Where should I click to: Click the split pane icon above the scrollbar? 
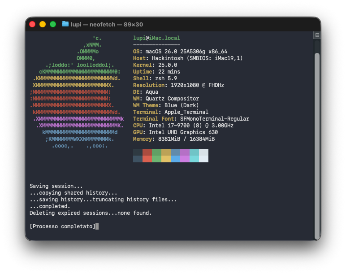[x=317, y=35]
